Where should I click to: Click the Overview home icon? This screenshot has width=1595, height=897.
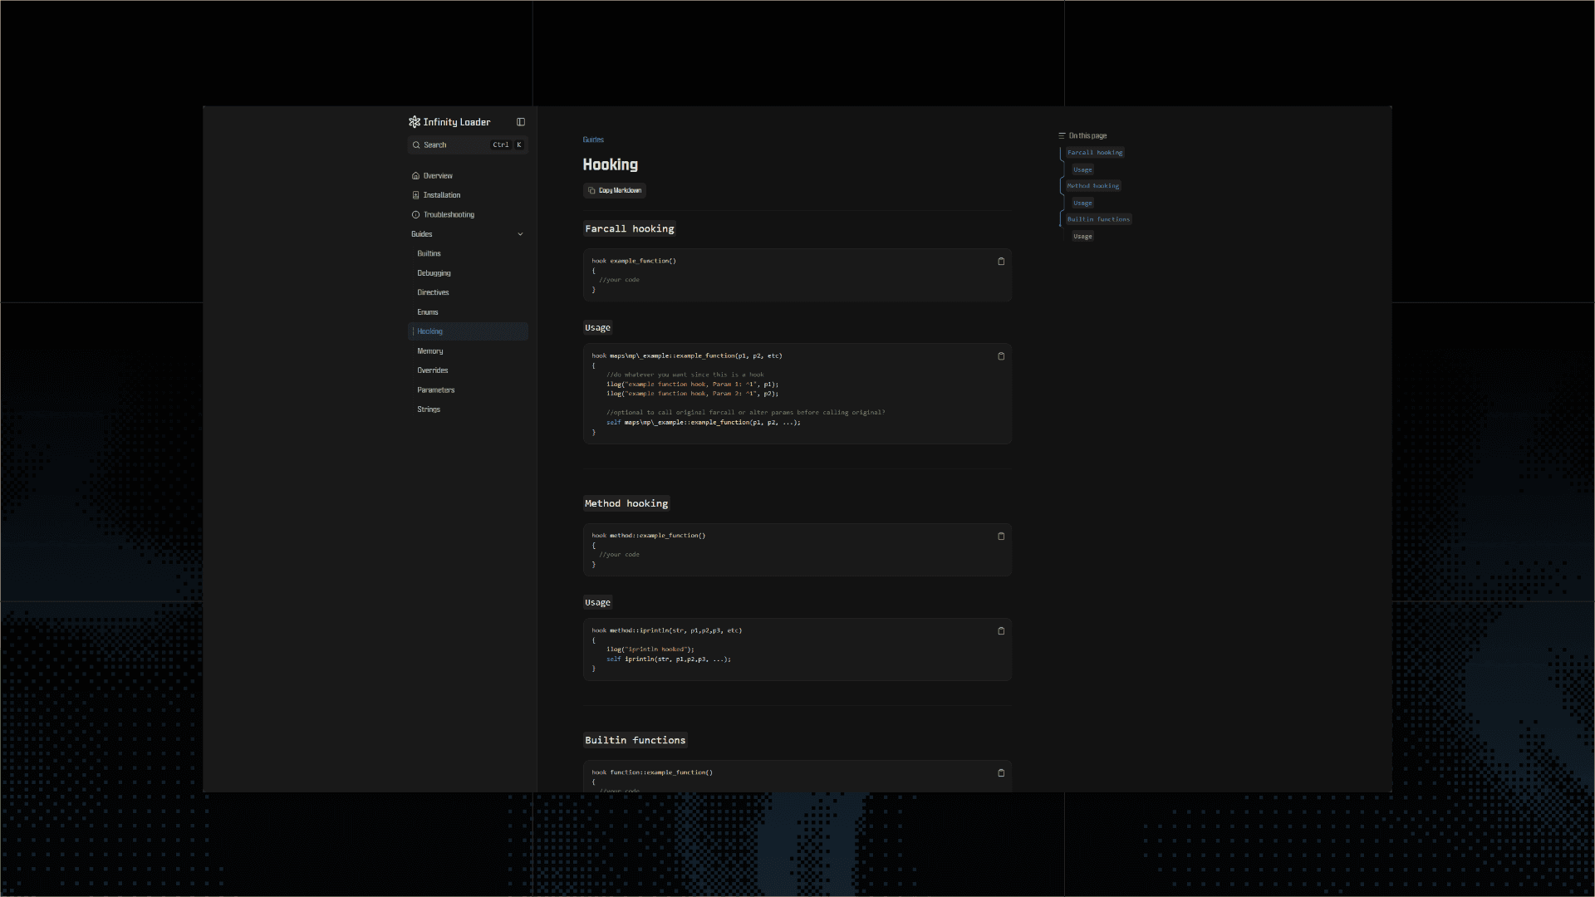tap(415, 176)
